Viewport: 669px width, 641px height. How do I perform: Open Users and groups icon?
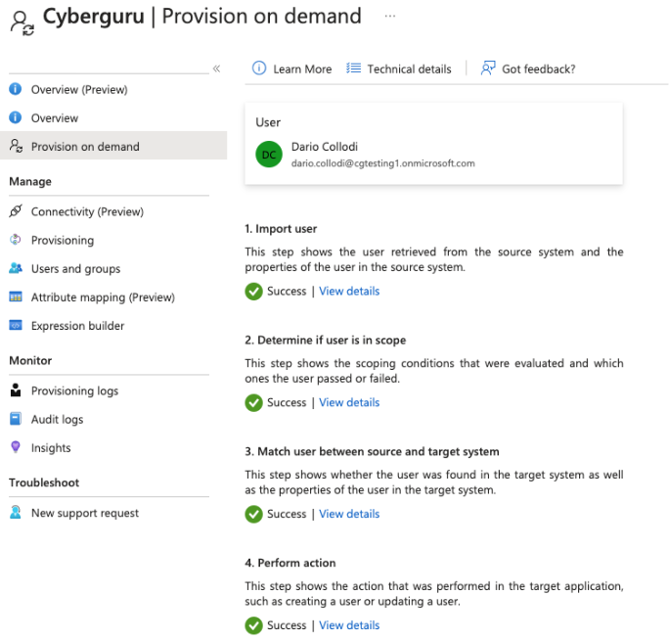pyautogui.click(x=16, y=268)
